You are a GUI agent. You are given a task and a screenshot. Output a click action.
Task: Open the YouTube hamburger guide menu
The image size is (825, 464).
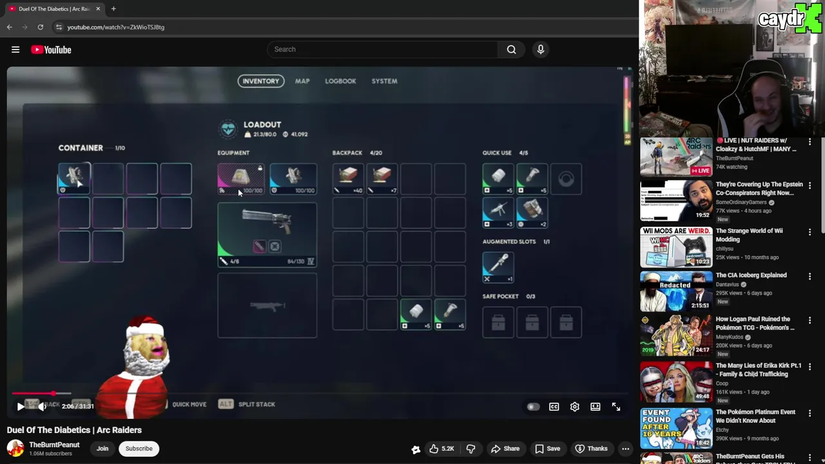coord(15,50)
